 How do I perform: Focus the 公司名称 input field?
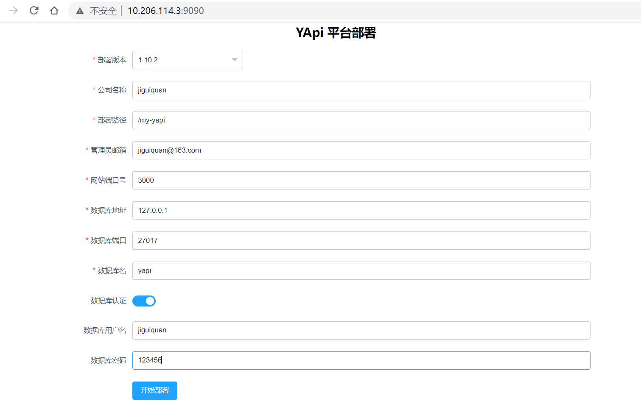361,90
